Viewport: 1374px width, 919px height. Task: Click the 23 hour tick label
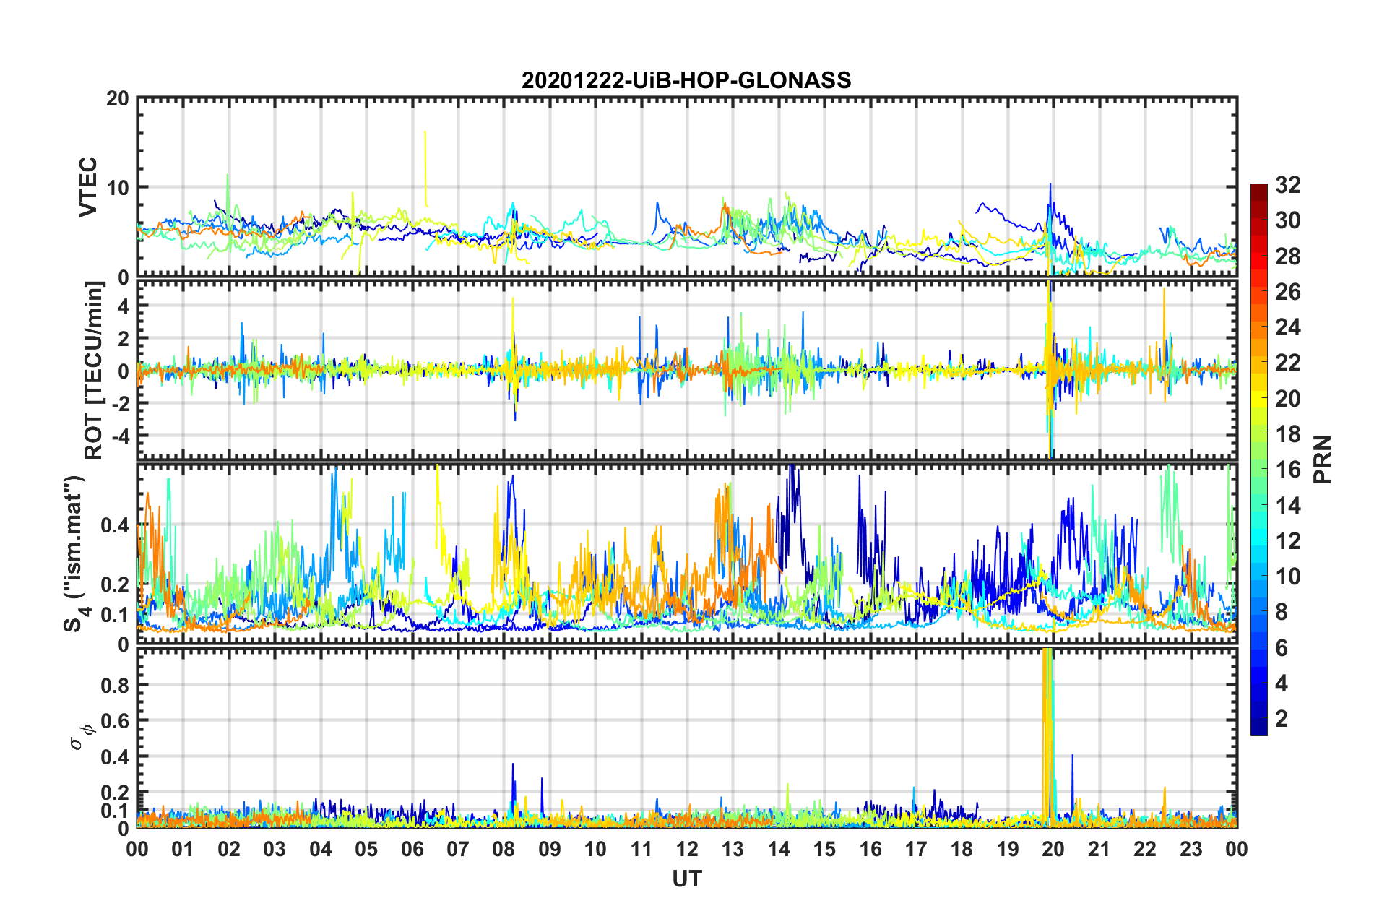(1191, 849)
